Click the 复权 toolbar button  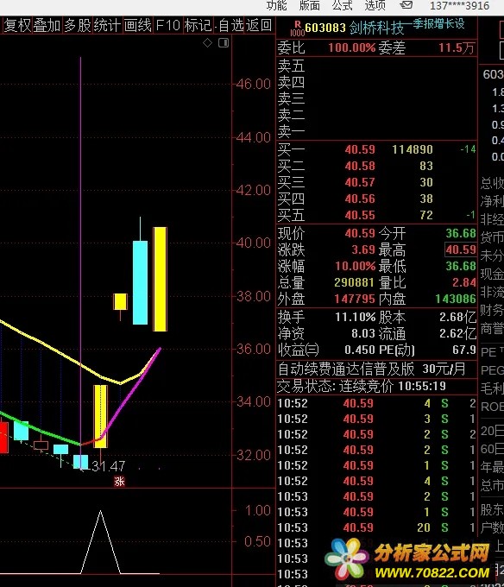17,25
